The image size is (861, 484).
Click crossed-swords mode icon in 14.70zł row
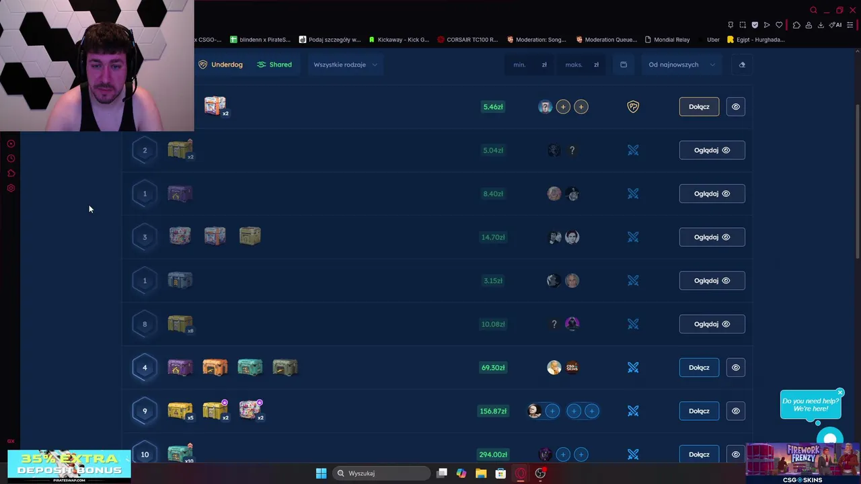point(633,237)
